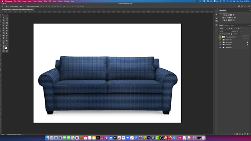Add a Levels adjustment
251x141 pixels.
(x=226, y=15)
